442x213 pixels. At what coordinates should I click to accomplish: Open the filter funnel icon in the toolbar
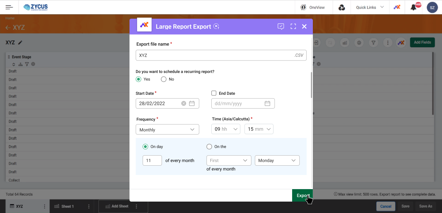click(x=373, y=43)
